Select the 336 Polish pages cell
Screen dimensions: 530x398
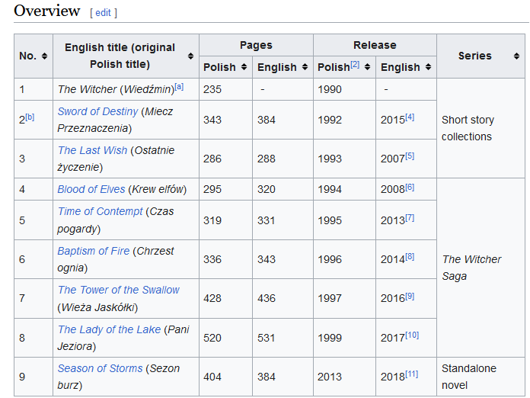pos(226,259)
